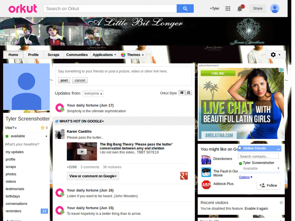Open birthdays in the sidebar
The image size is (295, 221).
pos(13,196)
